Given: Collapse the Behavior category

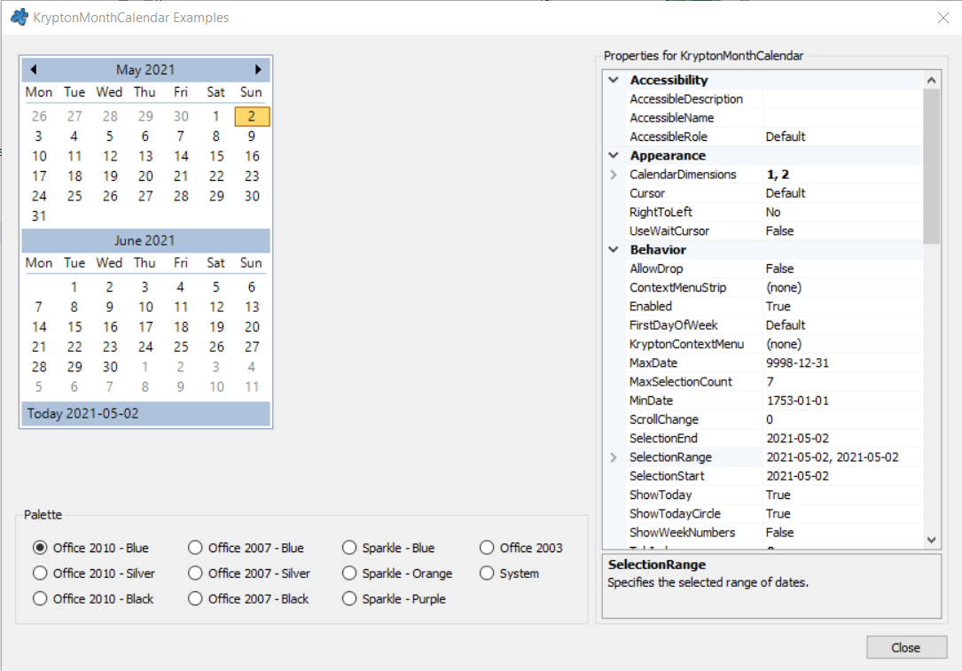Looking at the screenshot, I should [614, 250].
